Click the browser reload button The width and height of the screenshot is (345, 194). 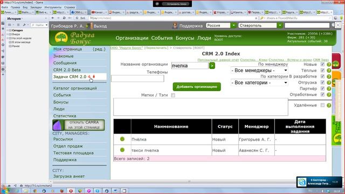click(x=64, y=18)
